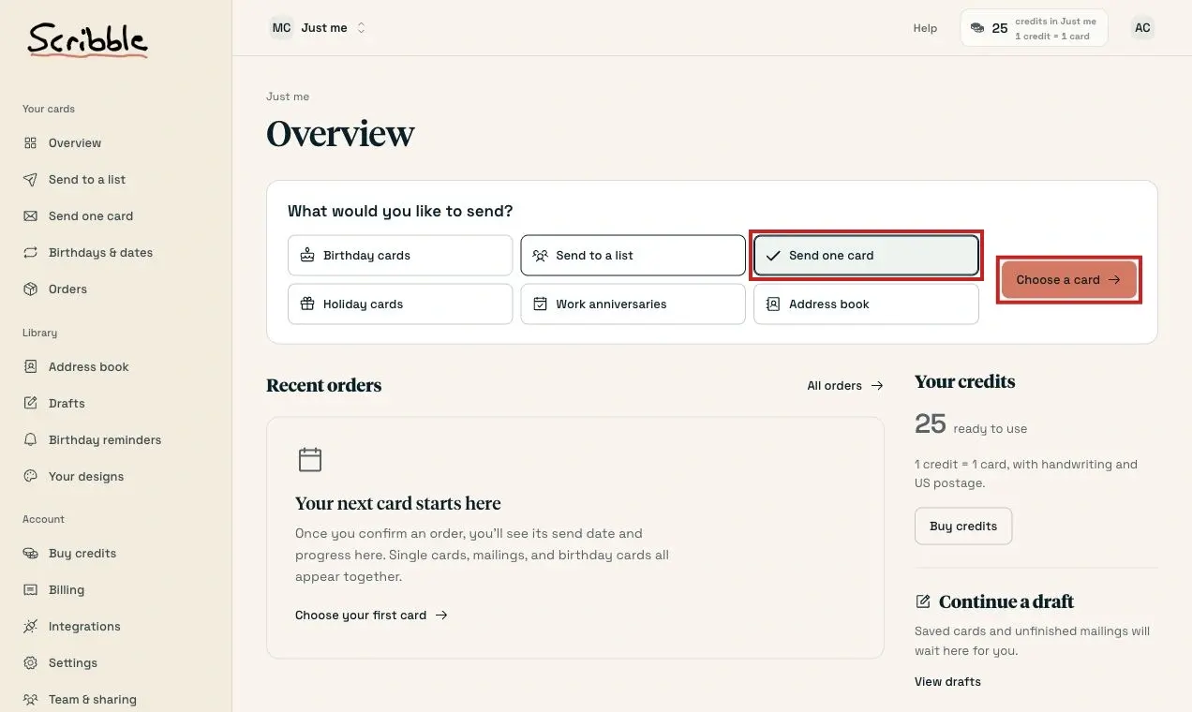1192x712 pixels.
Task: Select the Work anniversaries option
Action: 633,304
